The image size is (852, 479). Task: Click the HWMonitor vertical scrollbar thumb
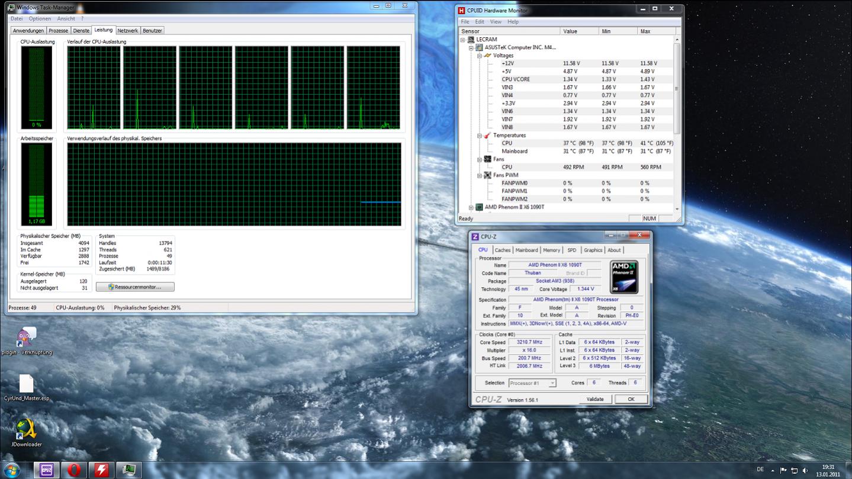677,89
